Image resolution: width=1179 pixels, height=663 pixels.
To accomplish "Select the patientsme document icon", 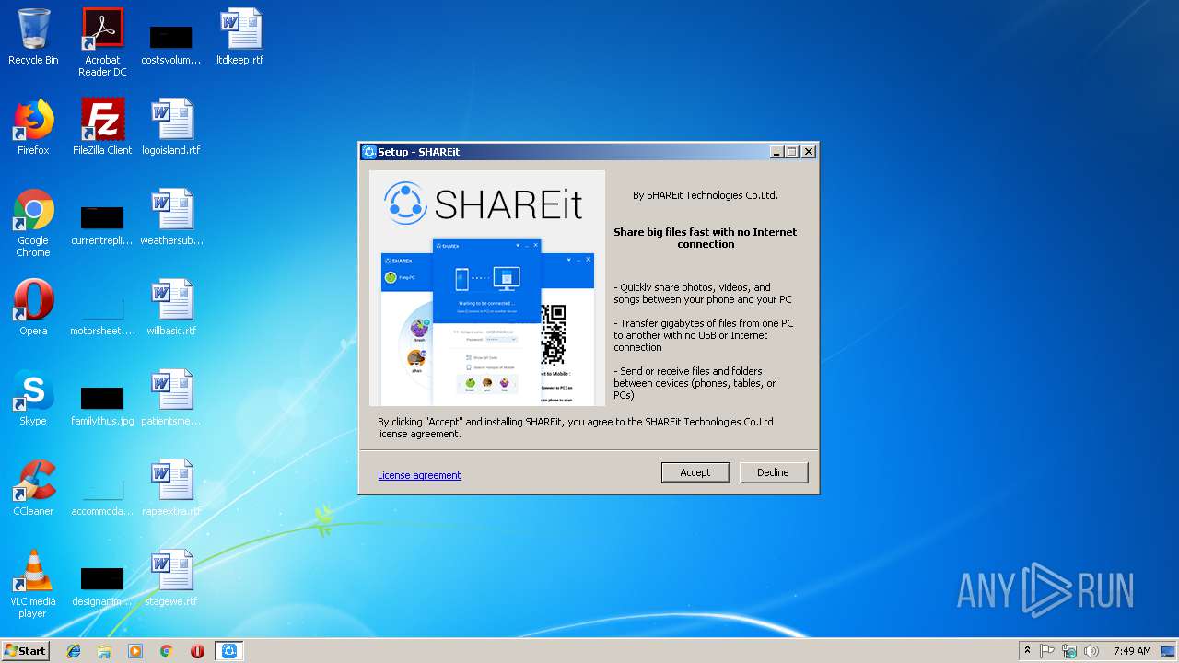I will click(171, 399).
